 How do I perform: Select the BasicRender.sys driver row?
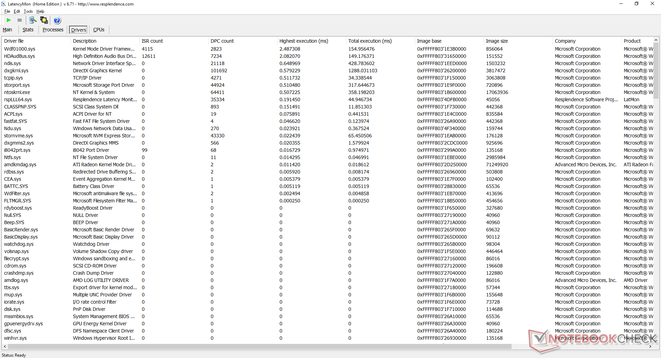327,230
